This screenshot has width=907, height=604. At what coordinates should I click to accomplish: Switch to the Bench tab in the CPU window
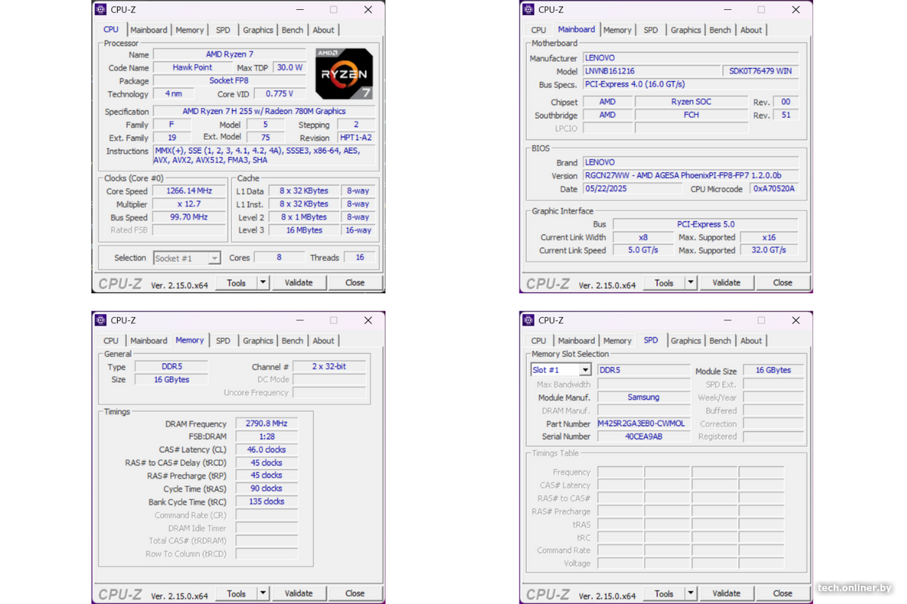coord(293,30)
